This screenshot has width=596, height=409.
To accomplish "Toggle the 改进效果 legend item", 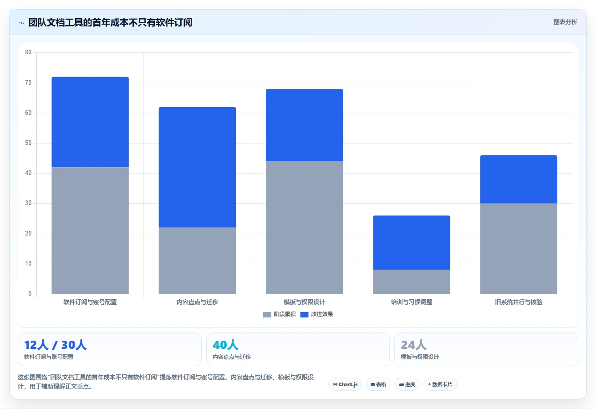I will coord(316,314).
